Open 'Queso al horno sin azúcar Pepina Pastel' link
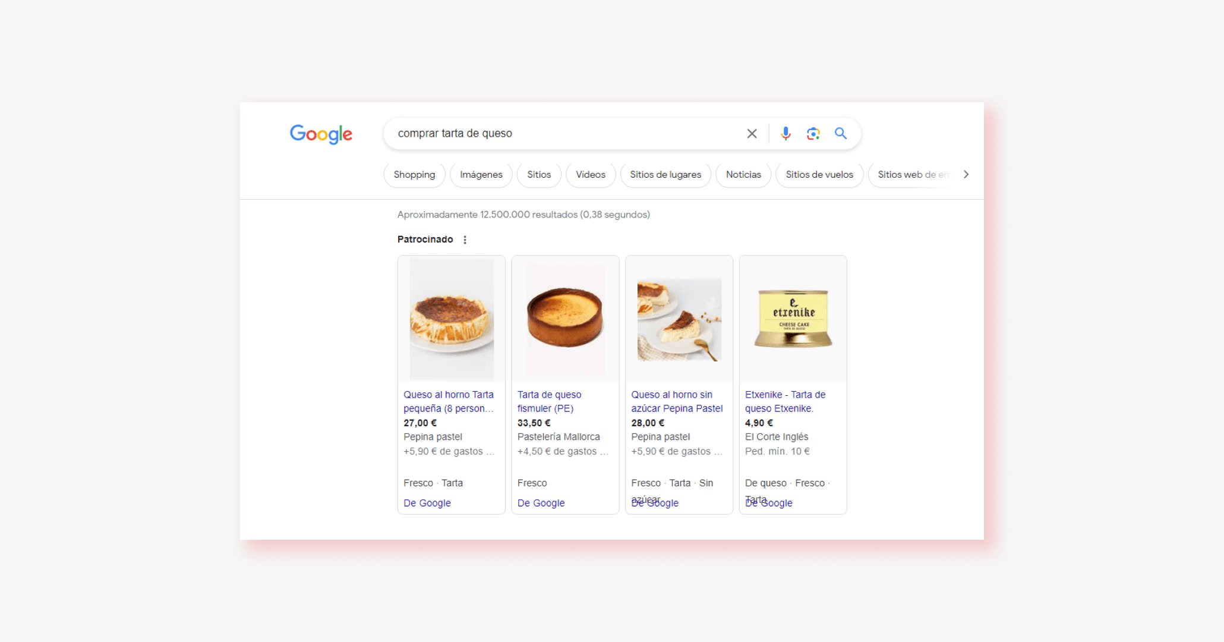 pyautogui.click(x=677, y=401)
